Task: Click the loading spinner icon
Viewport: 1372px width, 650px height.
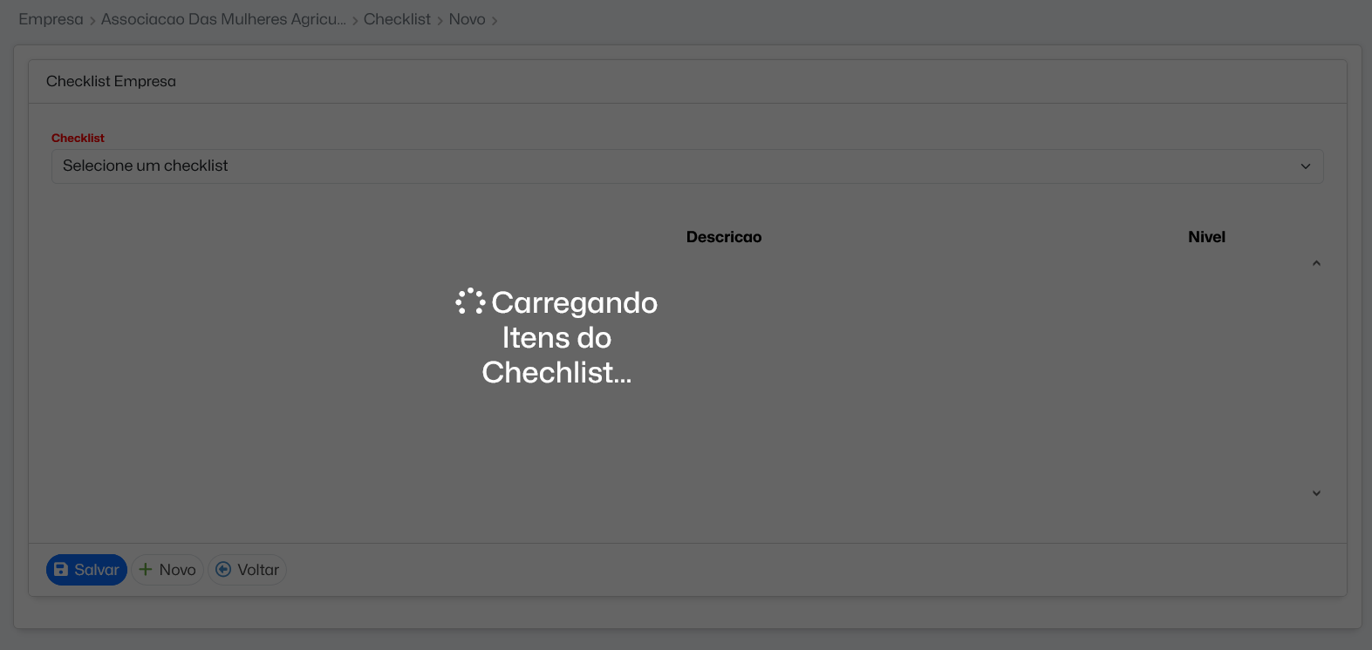Action: click(x=470, y=301)
